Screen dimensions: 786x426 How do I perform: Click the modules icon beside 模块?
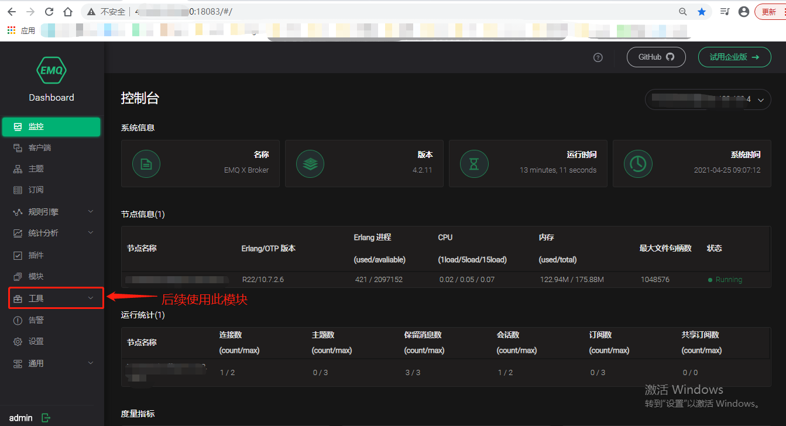pyautogui.click(x=18, y=276)
